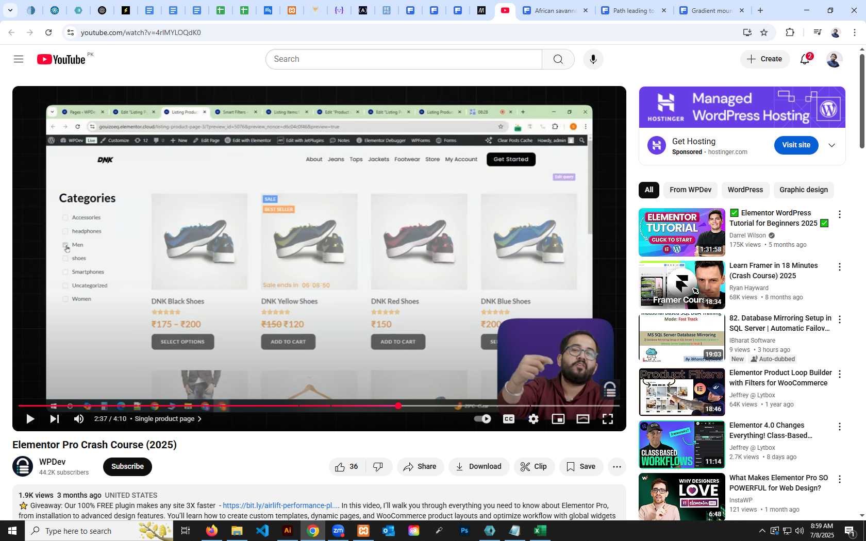The height and width of the screenshot is (541, 866).
Task: Open options for Elementor 4.0 Changes video
Action: pos(840,427)
